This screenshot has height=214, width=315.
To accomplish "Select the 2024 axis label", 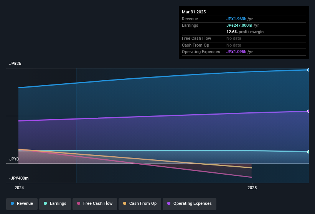I will click(x=19, y=188).
